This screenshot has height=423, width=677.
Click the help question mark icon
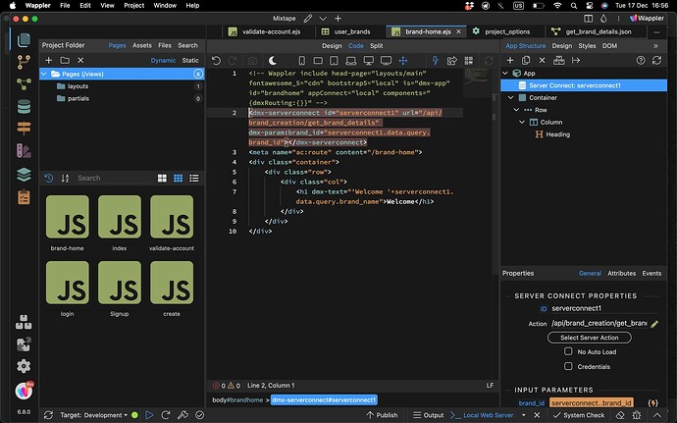641,61
